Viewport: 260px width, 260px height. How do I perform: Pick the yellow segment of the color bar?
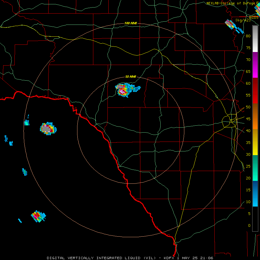(255, 142)
